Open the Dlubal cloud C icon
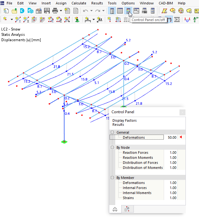Viewport: 199px width, 217px height. pyautogui.click(x=22, y=11)
